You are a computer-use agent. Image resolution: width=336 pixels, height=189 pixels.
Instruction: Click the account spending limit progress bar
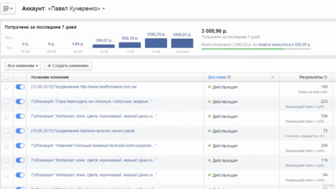pos(256,49)
